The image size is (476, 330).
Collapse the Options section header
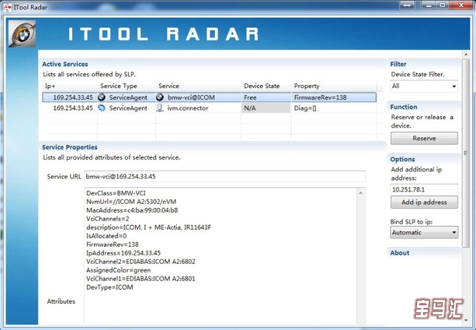pyautogui.click(x=402, y=159)
